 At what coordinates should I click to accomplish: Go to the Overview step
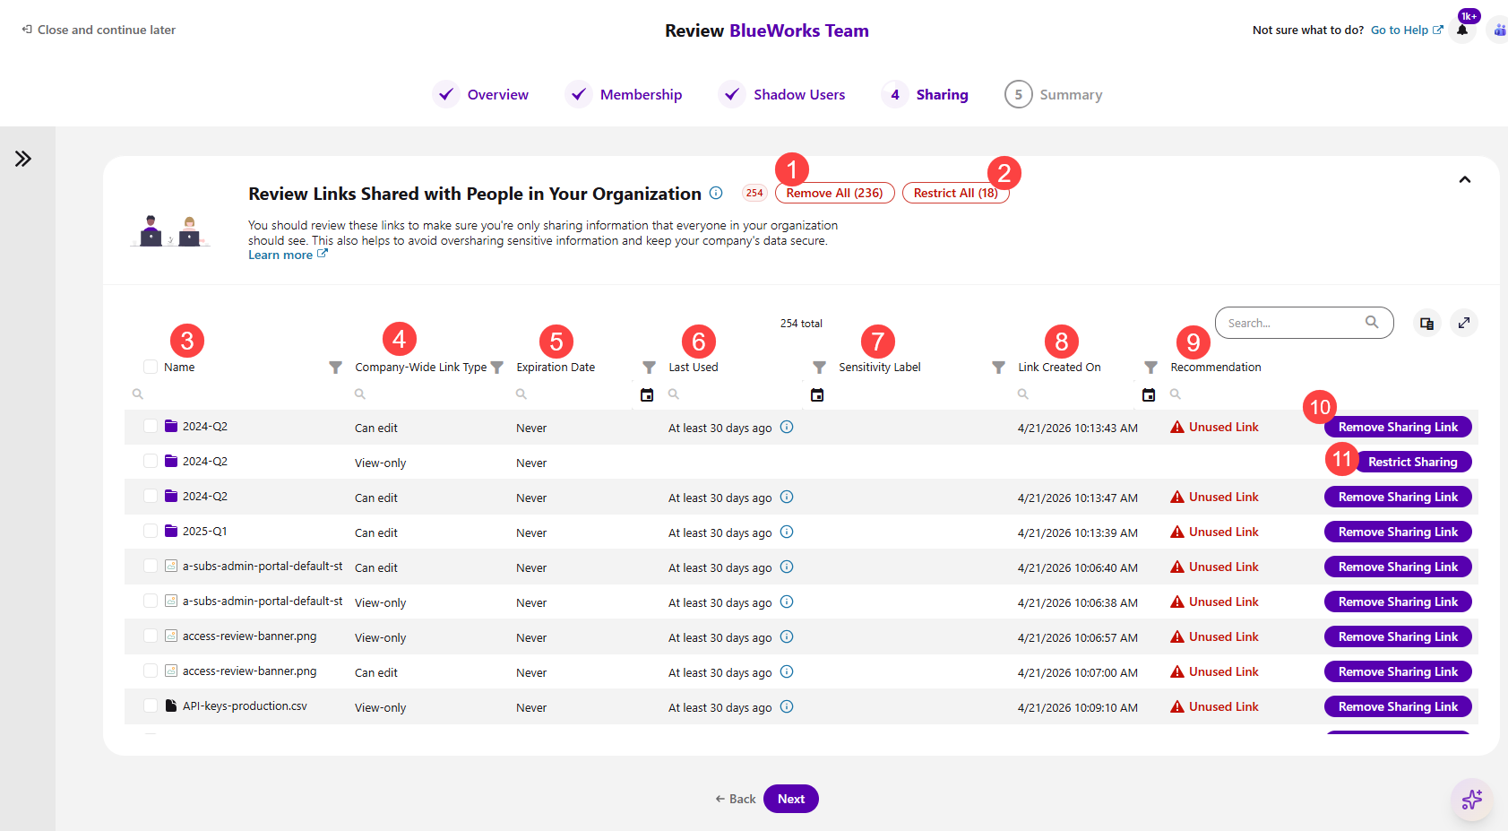[x=481, y=94]
